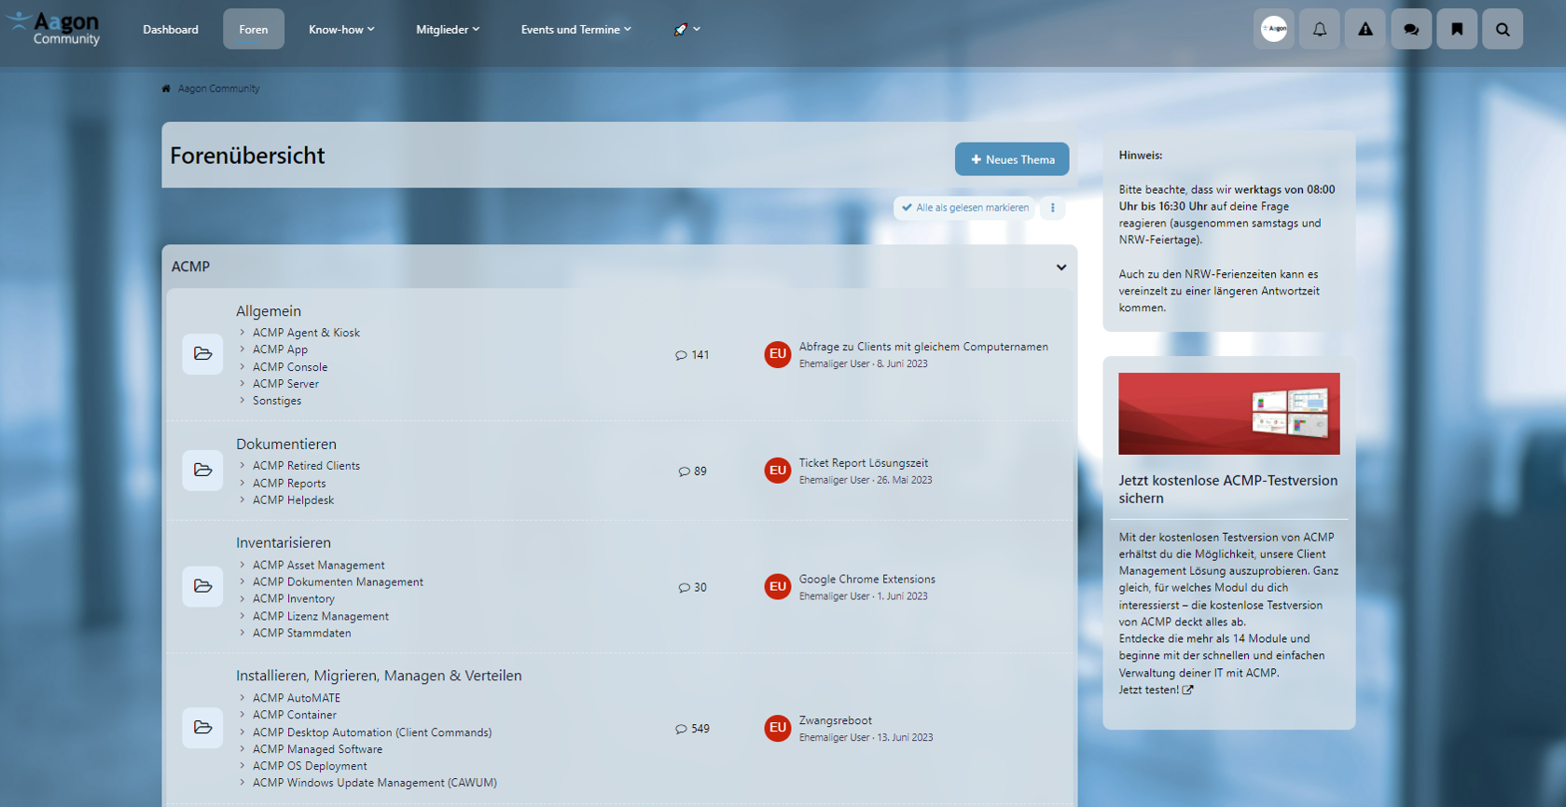Select the Foren menu item

click(x=254, y=30)
